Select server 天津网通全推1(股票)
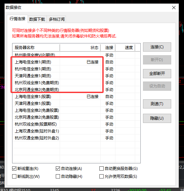Screen dimensions: 184x191 76,104
